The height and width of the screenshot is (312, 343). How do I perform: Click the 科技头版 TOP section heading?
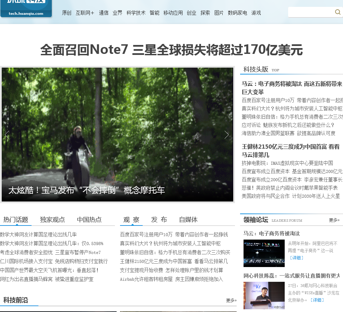click(x=261, y=69)
